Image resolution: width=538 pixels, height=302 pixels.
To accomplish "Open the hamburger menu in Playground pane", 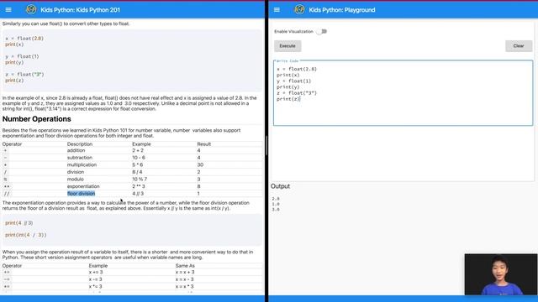I will [x=277, y=10].
